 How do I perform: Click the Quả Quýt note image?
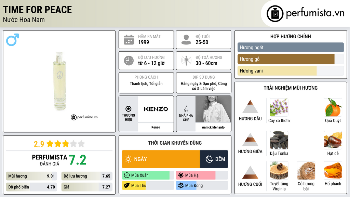(333, 107)
